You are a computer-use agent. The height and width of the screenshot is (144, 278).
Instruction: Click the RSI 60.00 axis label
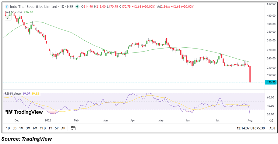click(271, 97)
